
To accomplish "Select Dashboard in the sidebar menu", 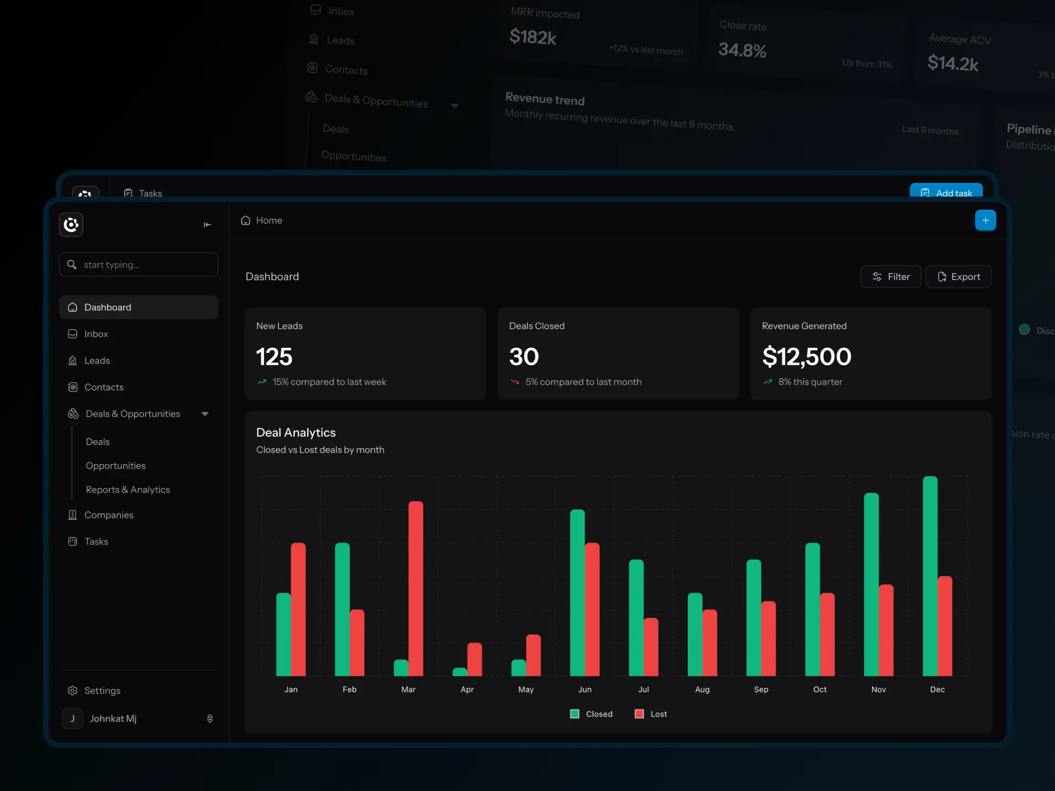I will (139, 307).
